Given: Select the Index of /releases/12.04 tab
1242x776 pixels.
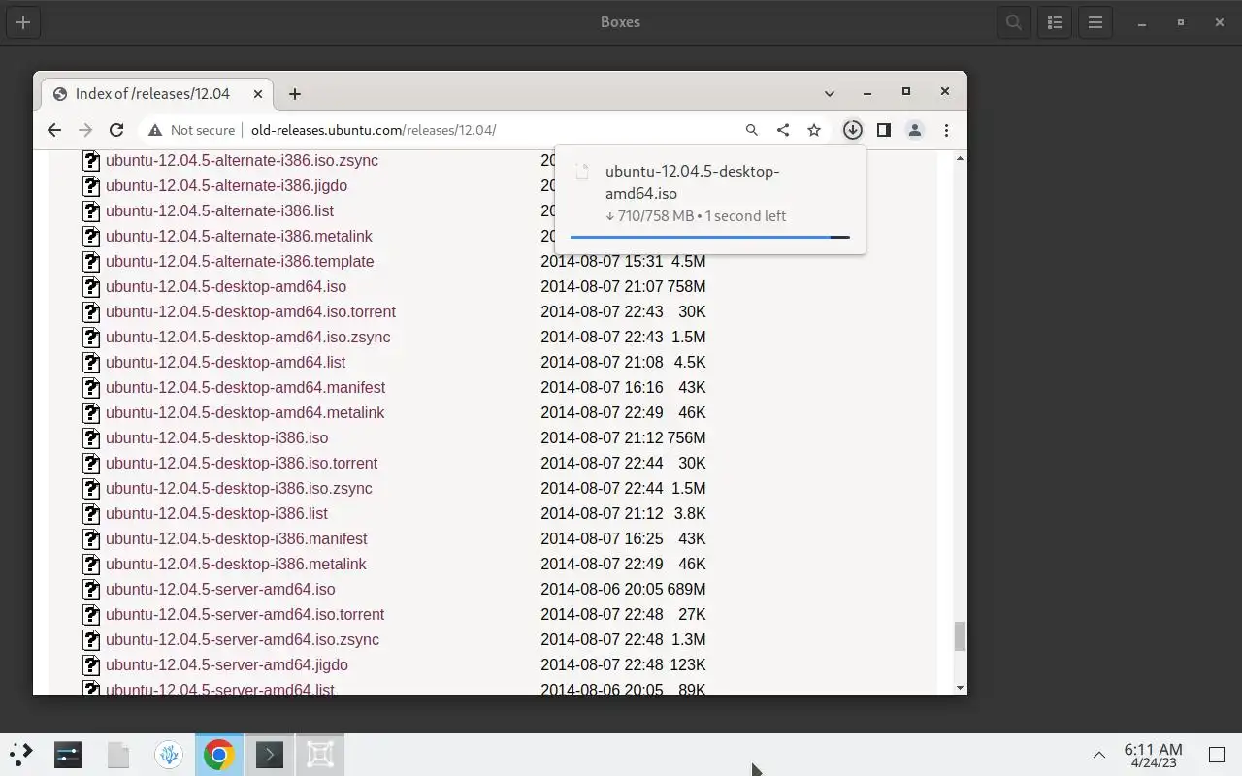Looking at the screenshot, I should (x=159, y=94).
